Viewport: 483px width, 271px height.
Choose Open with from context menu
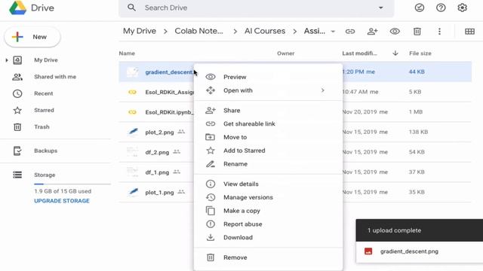[269, 90]
